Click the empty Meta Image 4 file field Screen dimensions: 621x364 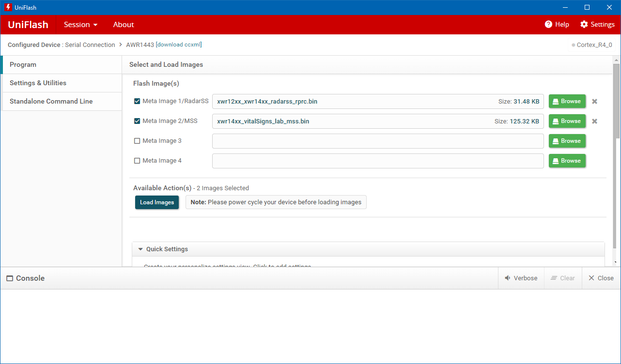[378, 161]
